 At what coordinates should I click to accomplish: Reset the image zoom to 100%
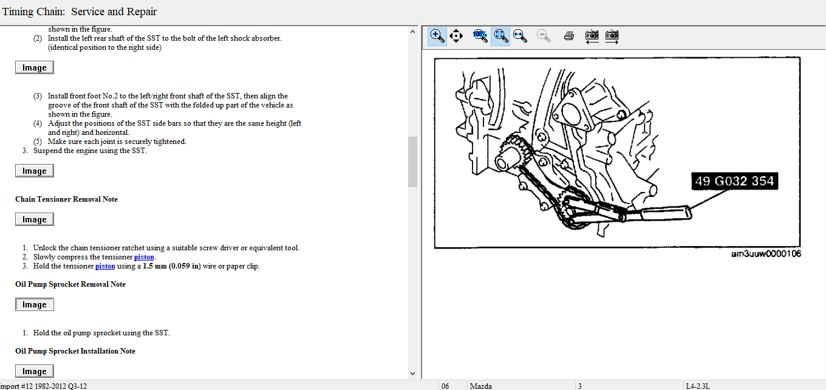click(x=480, y=36)
